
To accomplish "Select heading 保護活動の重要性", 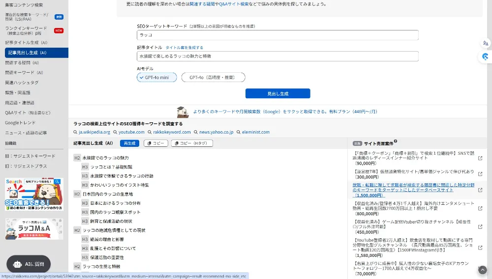I will click(107, 257).
